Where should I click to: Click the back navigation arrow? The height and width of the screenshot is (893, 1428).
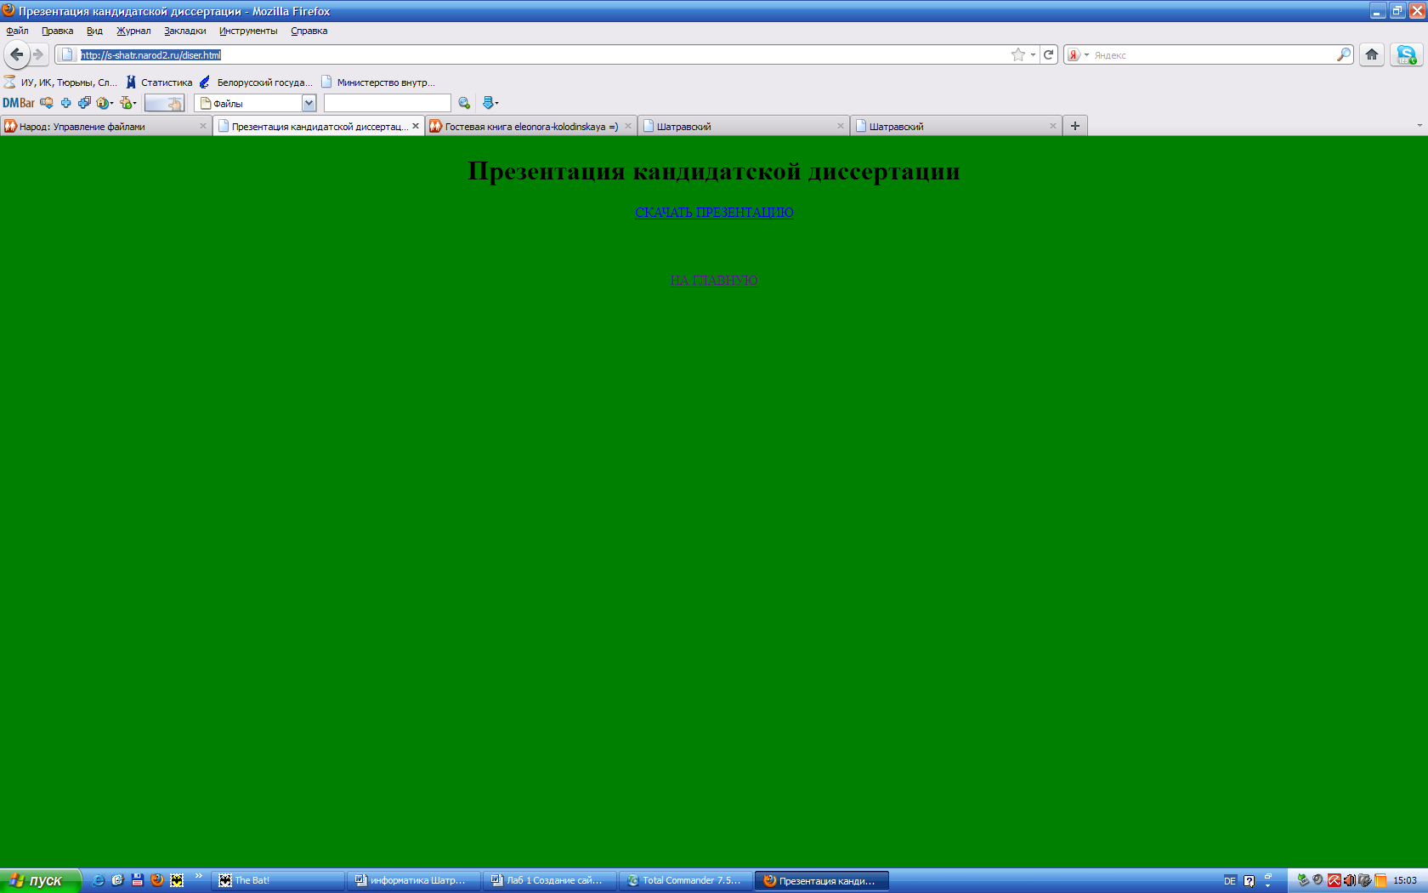pos(16,54)
